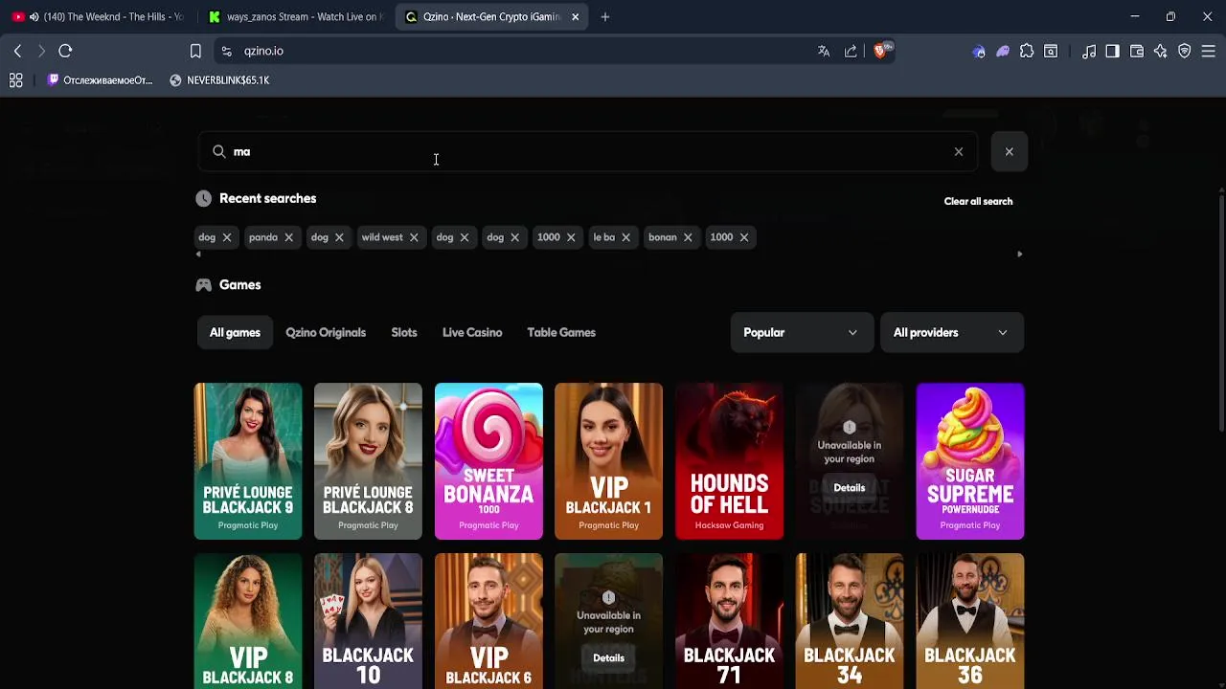Switch to the Table Games tab
This screenshot has width=1226, height=689.
[x=561, y=333]
